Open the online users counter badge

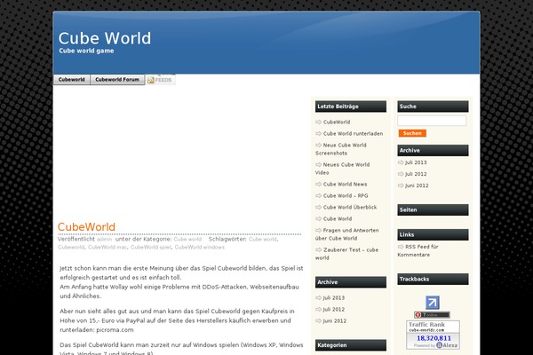pyautogui.click(x=432, y=315)
